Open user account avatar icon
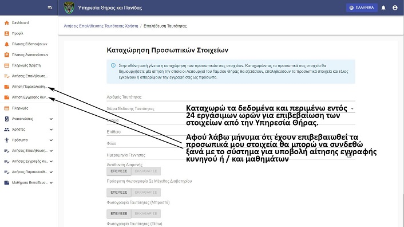Screen dimensions: 404x227 tap(395, 8)
